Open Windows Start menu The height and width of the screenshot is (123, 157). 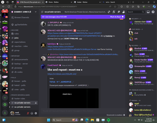[x=49, y=120]
